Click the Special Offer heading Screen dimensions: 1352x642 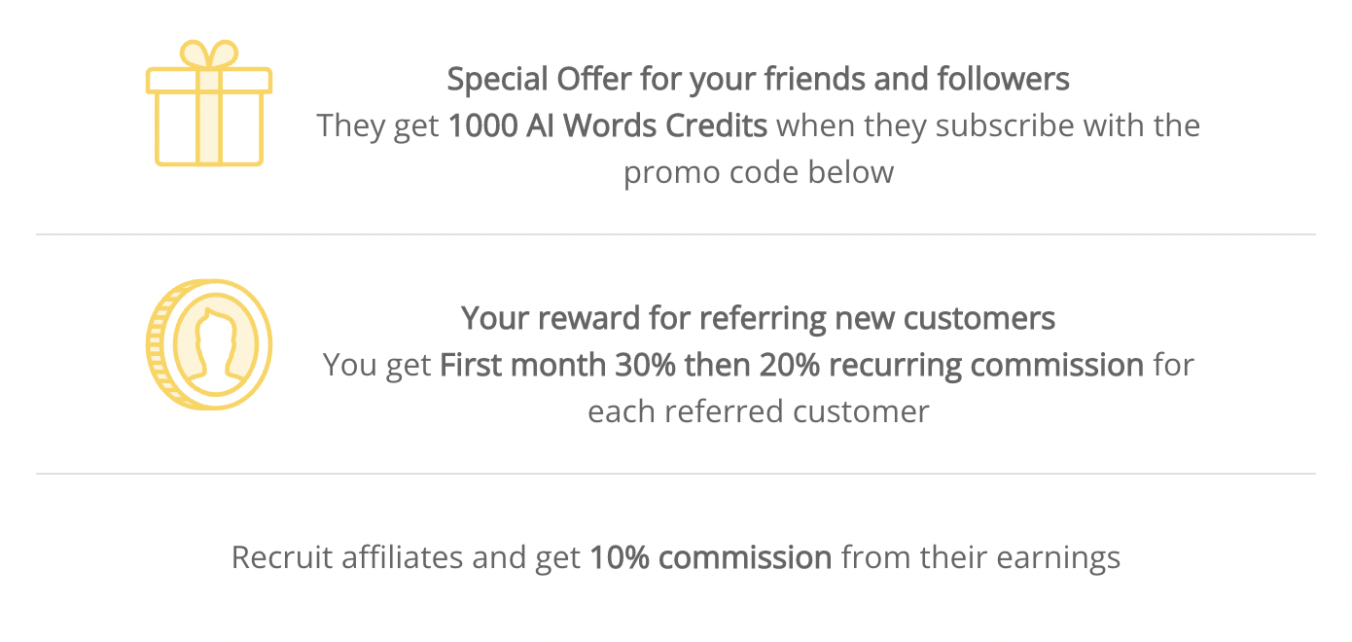(x=759, y=80)
